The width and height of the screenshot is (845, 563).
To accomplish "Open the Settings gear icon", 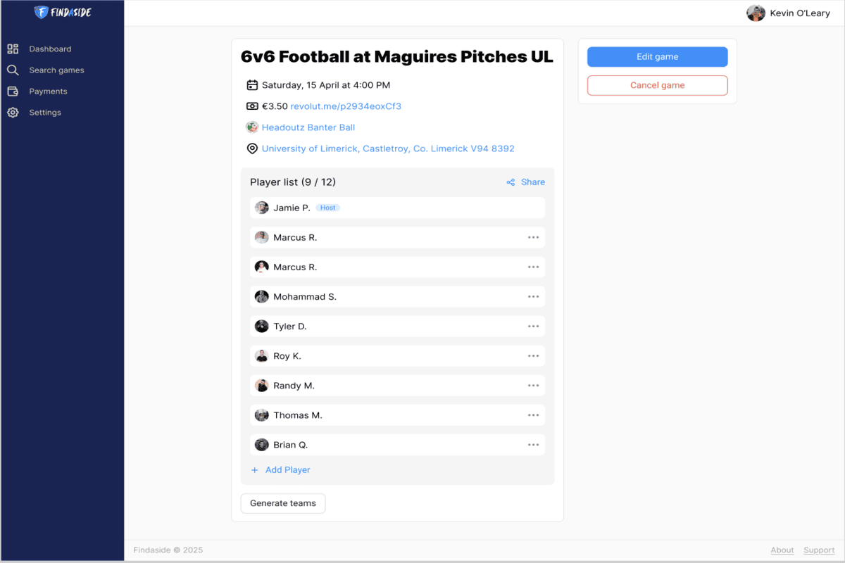I will point(13,113).
